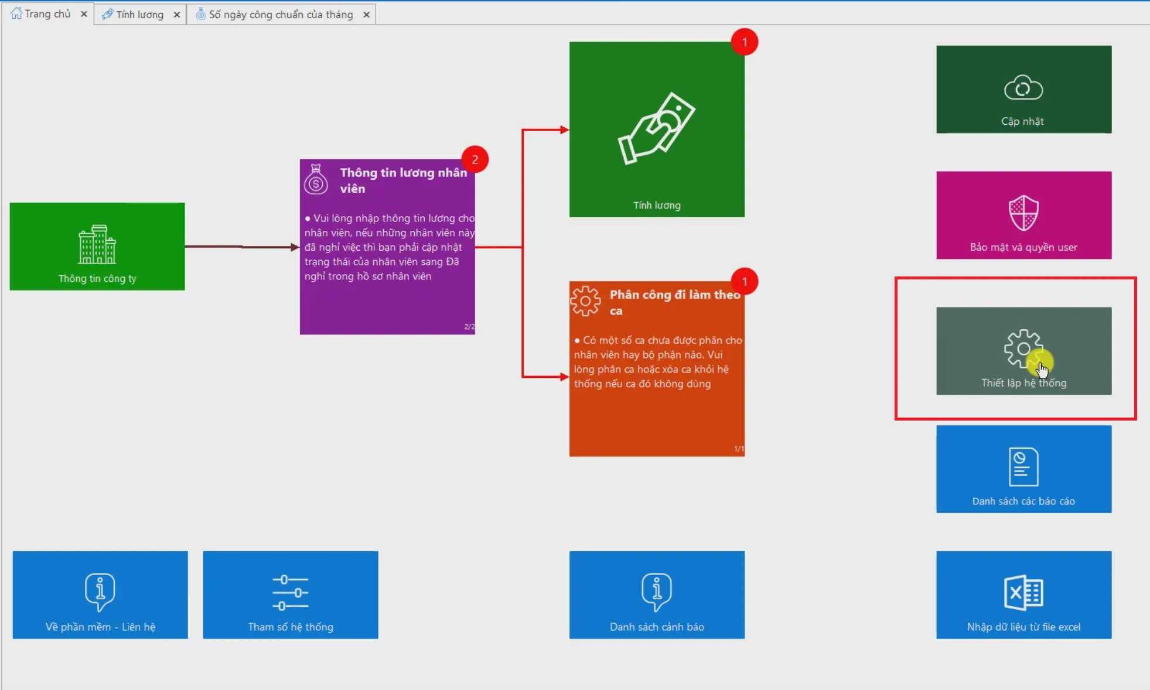Click the salary info warning text in purple tile

389,247
